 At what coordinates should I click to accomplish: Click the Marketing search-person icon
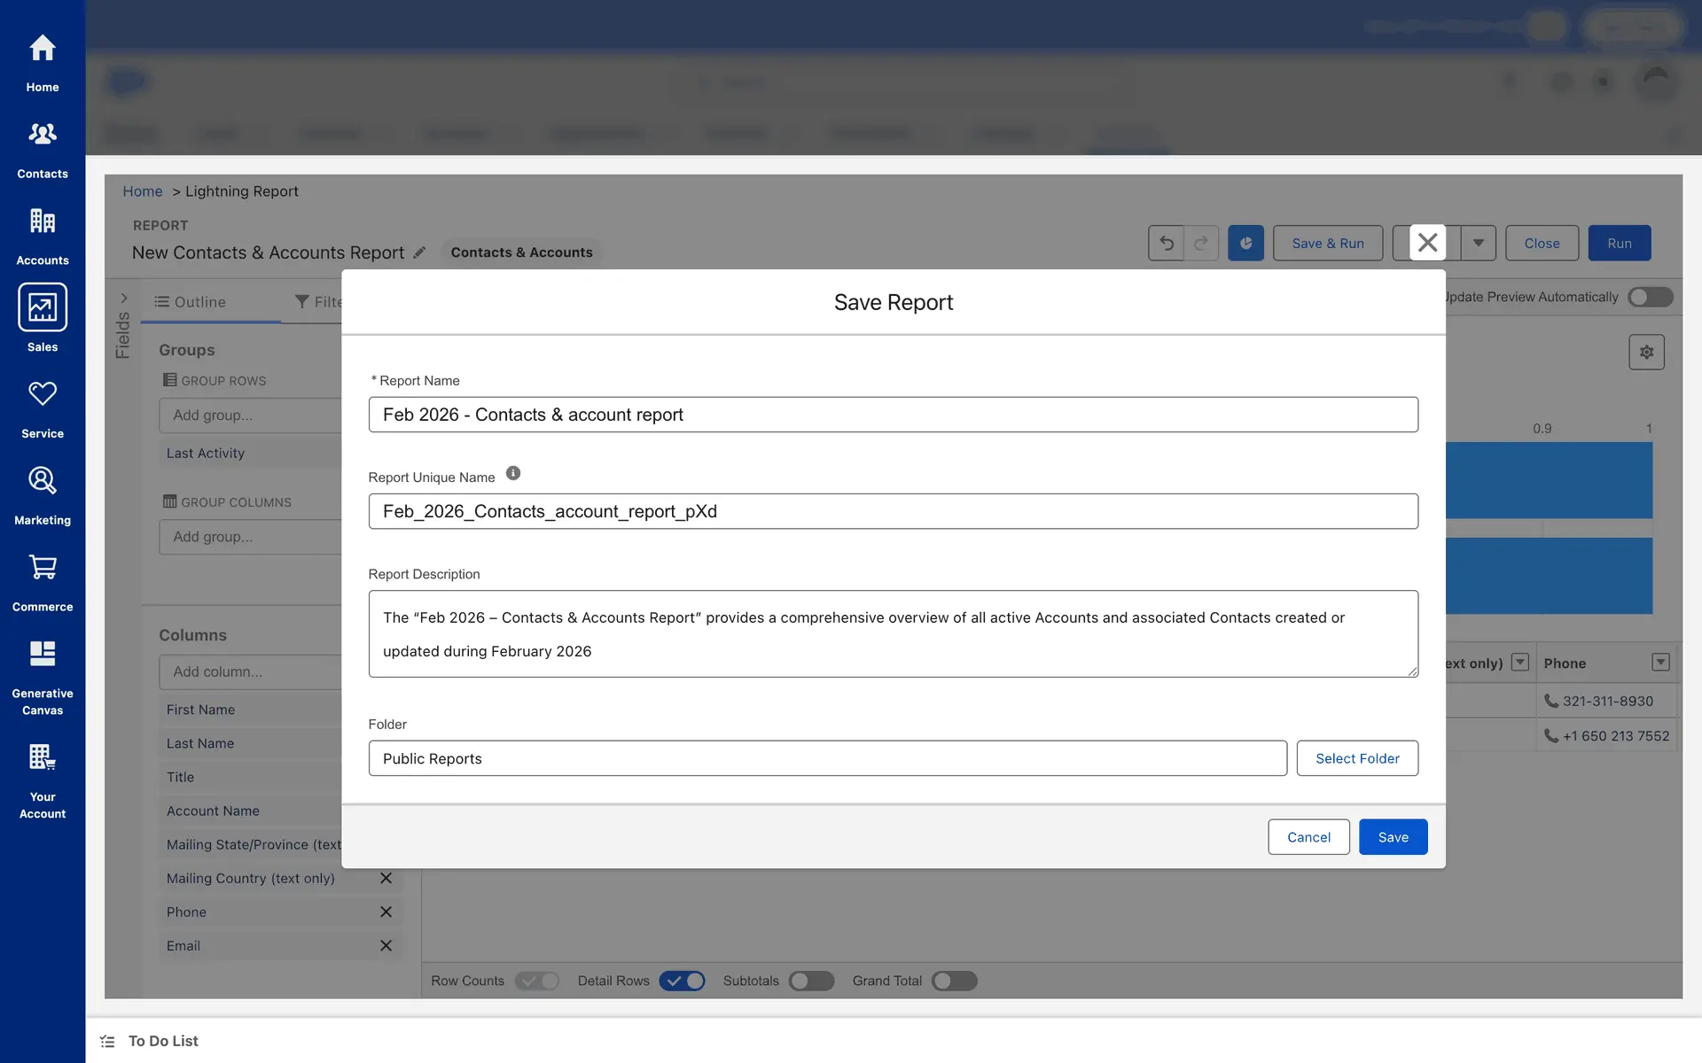tap(42, 481)
